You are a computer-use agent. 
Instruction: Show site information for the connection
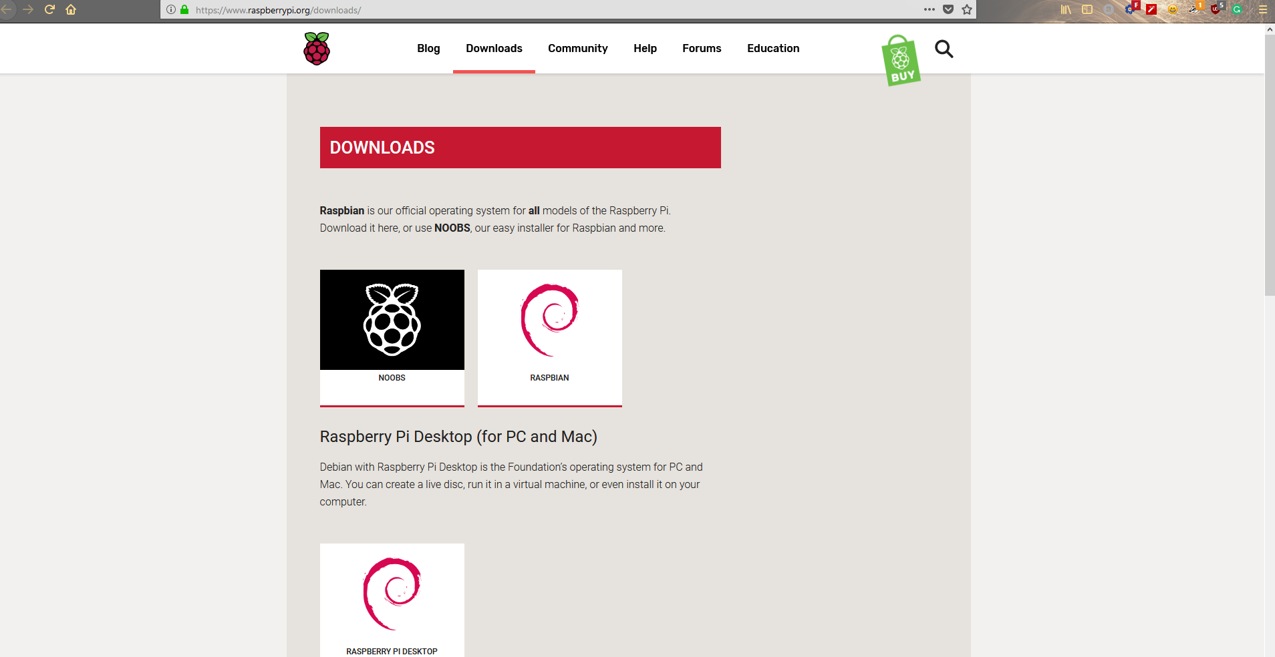(171, 9)
